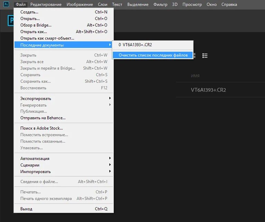
Task: Click the Печатать... entry
Action: pos(64,192)
